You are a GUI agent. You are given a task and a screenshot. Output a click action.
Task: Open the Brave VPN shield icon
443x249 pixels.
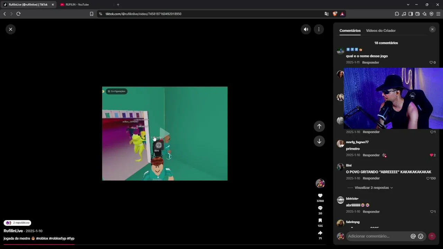431,14
